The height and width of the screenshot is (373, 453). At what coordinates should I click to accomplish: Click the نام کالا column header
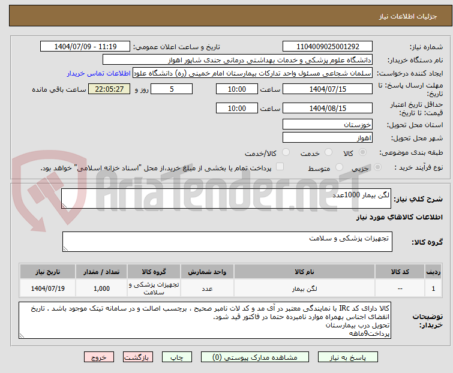pos(304,272)
